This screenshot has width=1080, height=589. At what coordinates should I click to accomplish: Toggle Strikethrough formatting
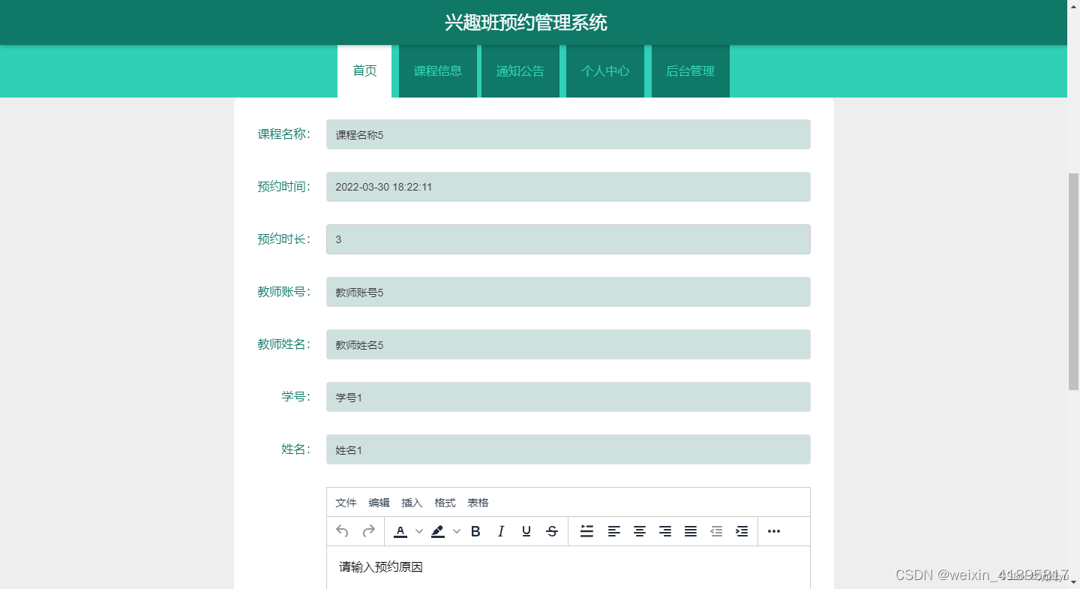pyautogui.click(x=552, y=531)
